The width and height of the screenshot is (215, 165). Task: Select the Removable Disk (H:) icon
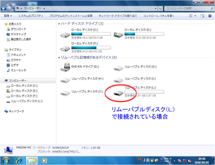[65, 80]
